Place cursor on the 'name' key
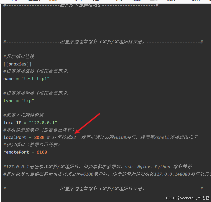211x202 pixels. pos(8,79)
